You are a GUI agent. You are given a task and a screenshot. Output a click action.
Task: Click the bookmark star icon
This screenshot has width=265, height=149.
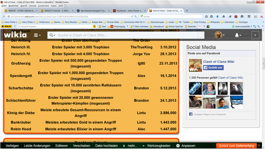(206, 17)
